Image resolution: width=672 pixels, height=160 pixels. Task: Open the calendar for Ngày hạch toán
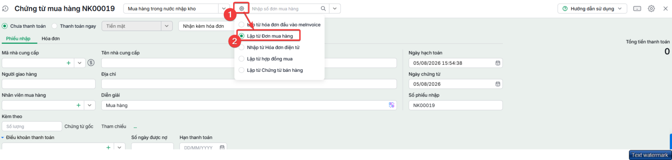[498, 63]
